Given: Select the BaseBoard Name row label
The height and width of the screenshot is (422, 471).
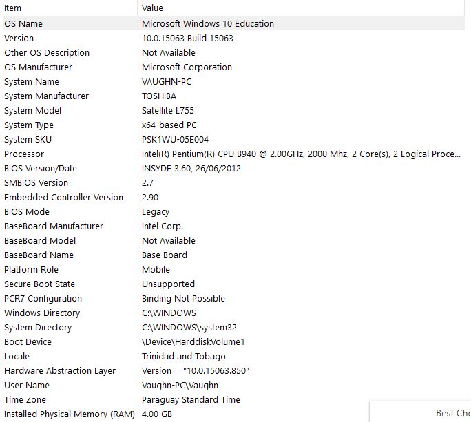Looking at the screenshot, I should click(39, 255).
